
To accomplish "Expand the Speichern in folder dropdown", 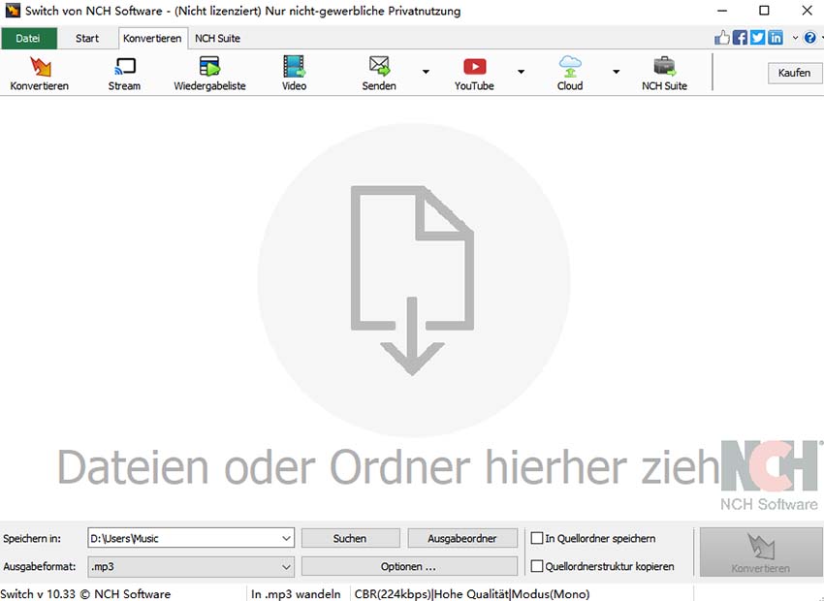I will pyautogui.click(x=287, y=538).
